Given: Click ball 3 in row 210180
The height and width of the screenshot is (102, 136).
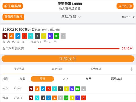Looking at the screenshot, I should point(60,89).
